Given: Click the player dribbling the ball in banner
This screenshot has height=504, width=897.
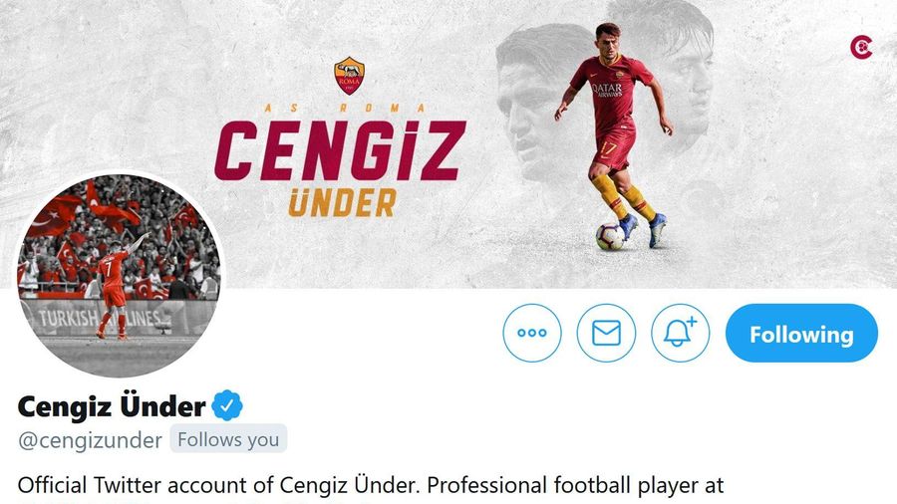Looking at the screenshot, I should 612,134.
